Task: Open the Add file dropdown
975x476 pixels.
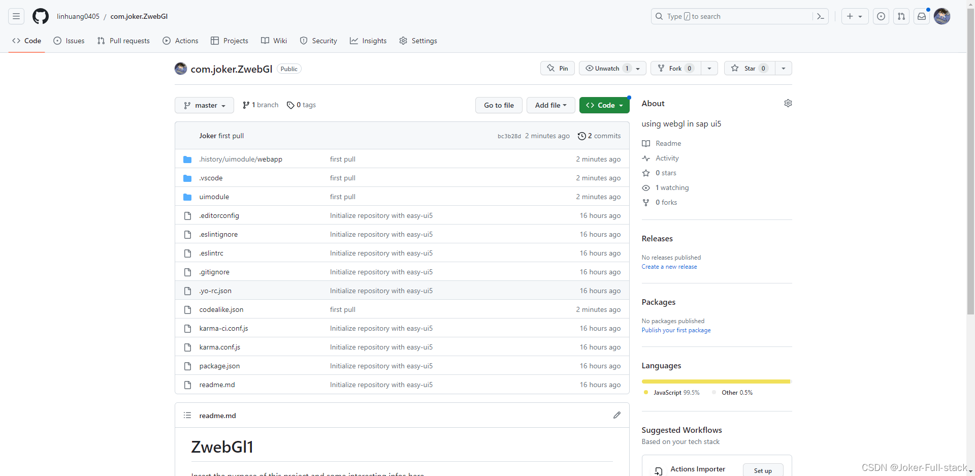Action: pyautogui.click(x=550, y=105)
